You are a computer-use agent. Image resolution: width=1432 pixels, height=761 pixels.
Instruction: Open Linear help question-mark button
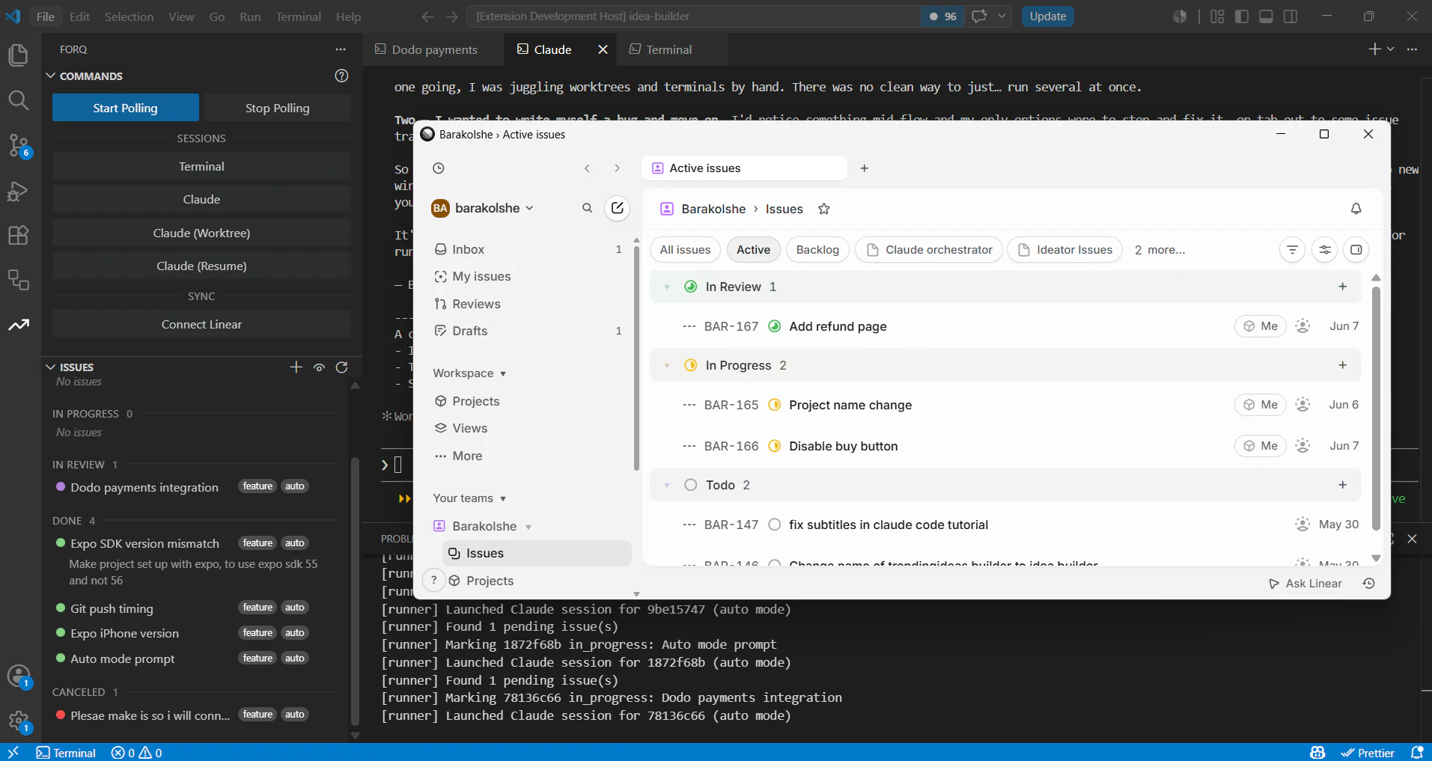pyautogui.click(x=434, y=580)
